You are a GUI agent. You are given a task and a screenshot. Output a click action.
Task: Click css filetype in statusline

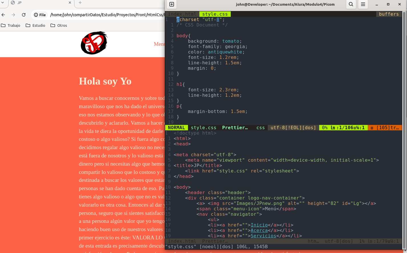pos(260,127)
